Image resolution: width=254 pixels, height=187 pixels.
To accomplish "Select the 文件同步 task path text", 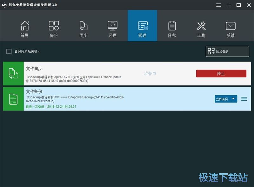I will 74,79.
